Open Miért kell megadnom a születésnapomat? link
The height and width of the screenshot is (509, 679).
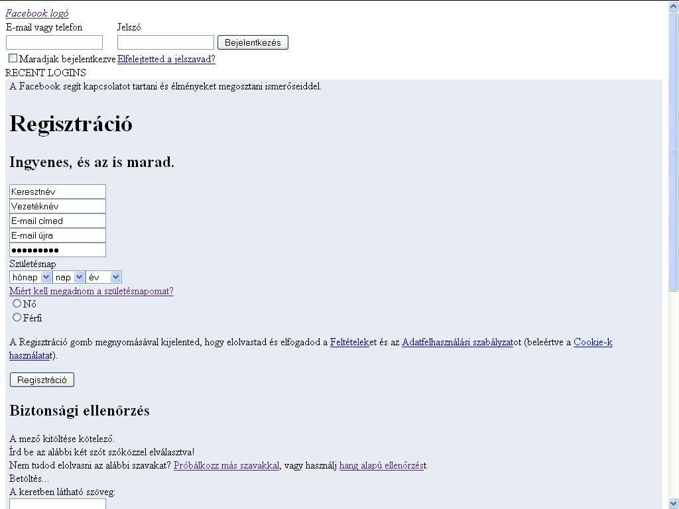click(x=92, y=291)
